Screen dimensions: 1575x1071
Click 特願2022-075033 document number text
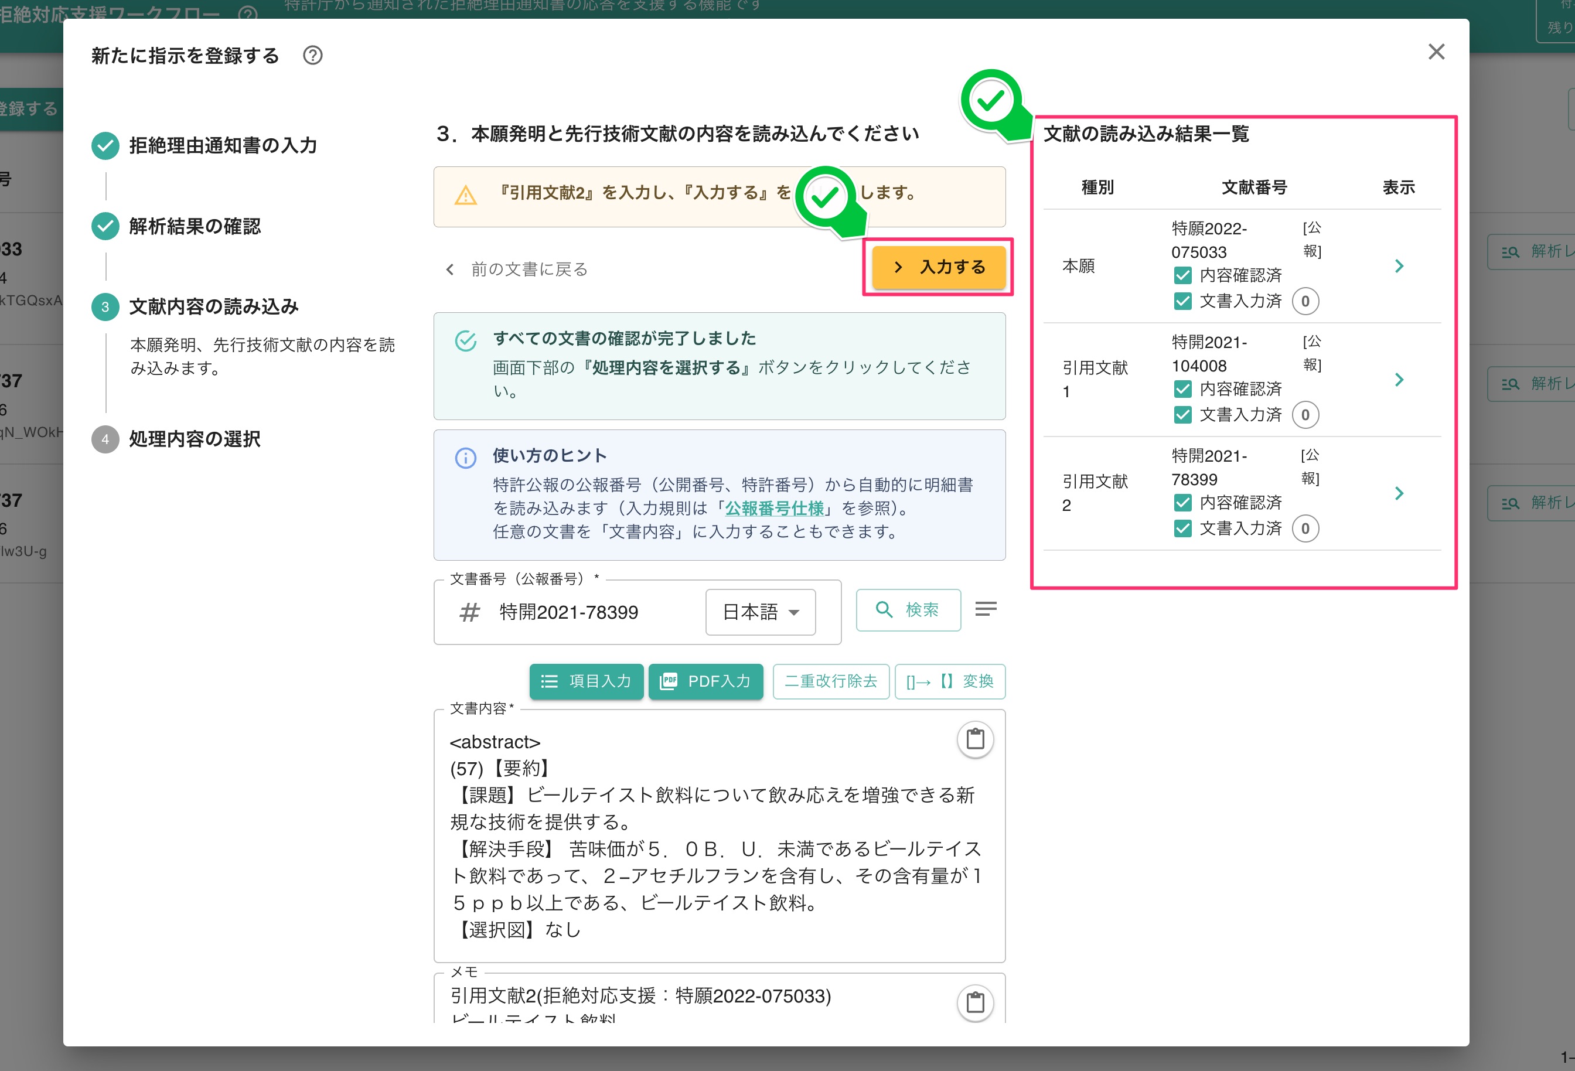(x=1210, y=241)
